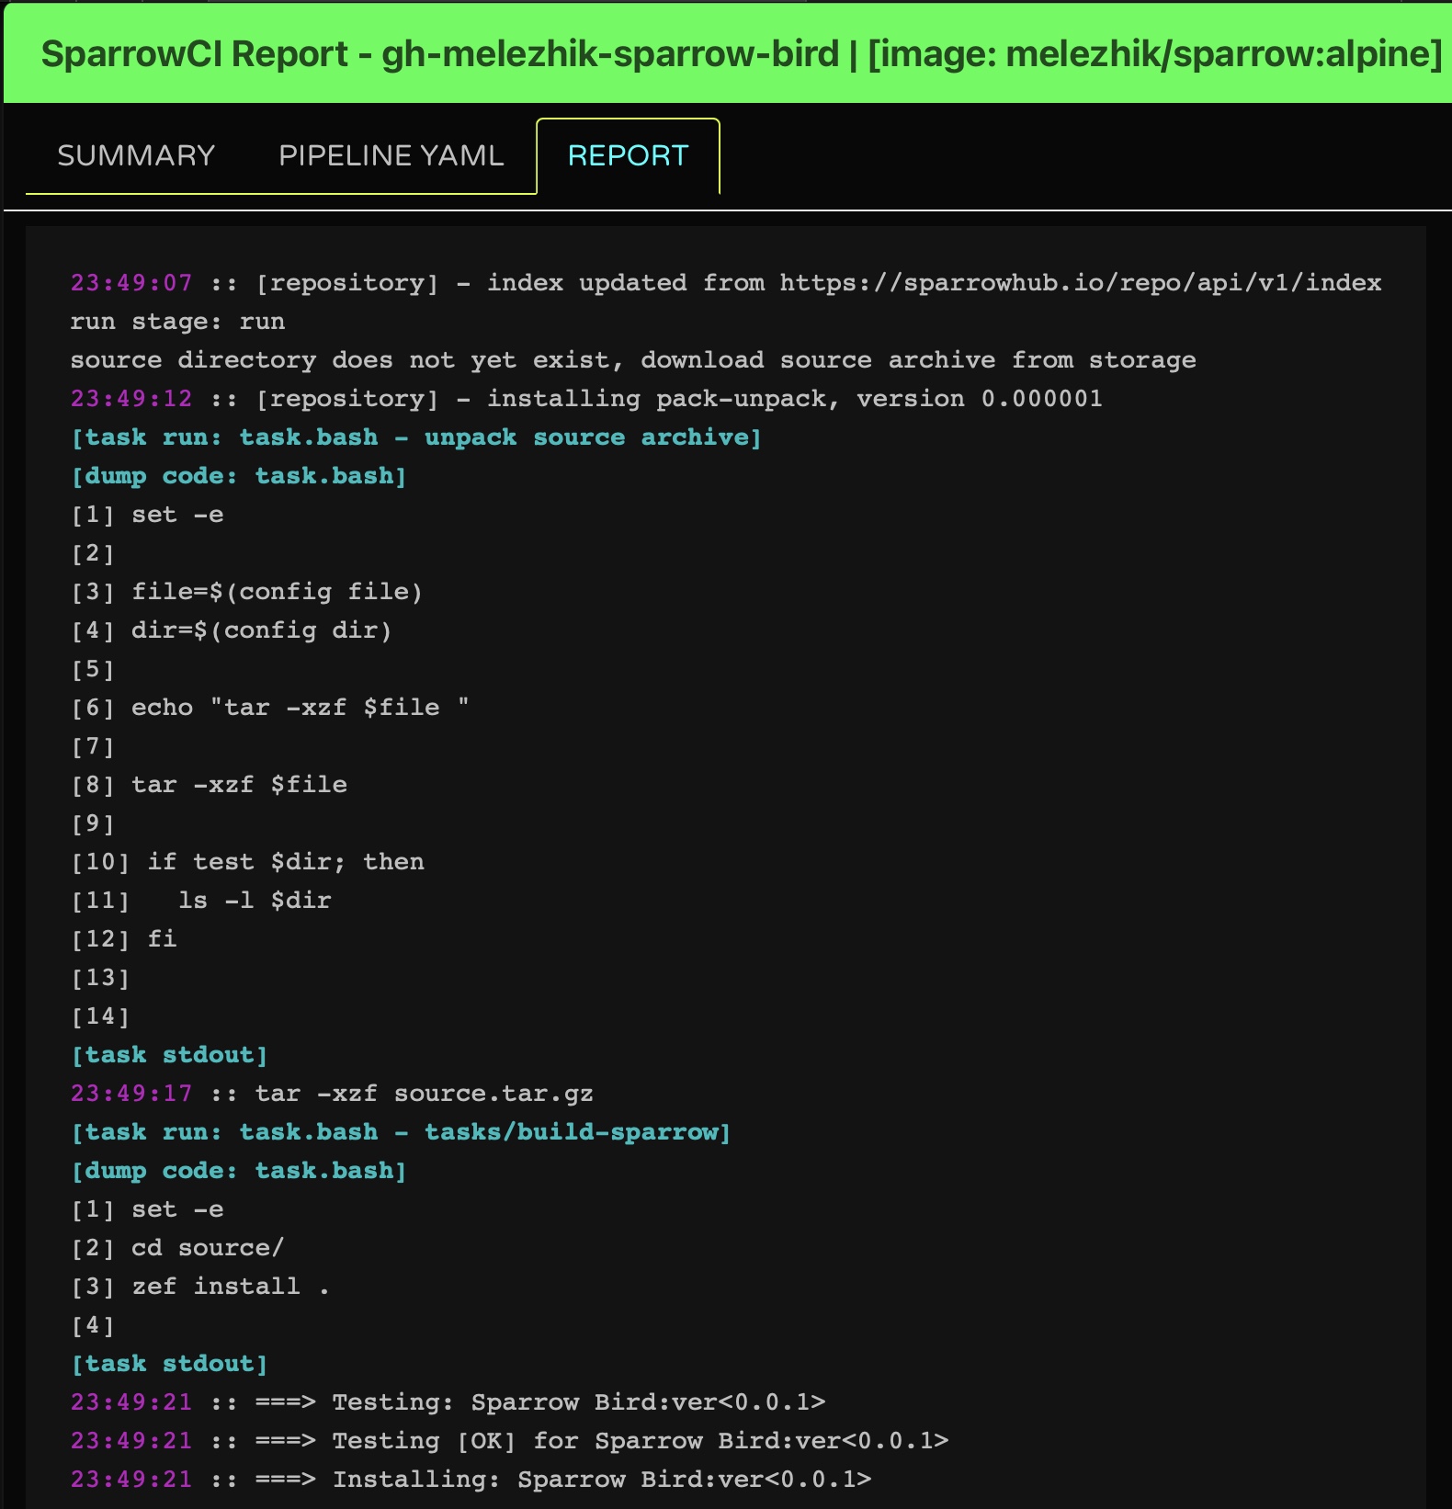The image size is (1452, 1509).
Task: Click the 'run stage: run' log line
Action: [177, 321]
